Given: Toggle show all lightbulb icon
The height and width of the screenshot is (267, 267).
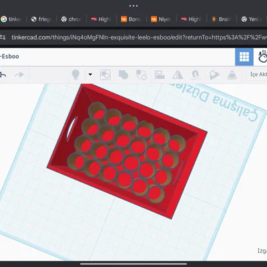Looking at the screenshot, I should [75, 75].
